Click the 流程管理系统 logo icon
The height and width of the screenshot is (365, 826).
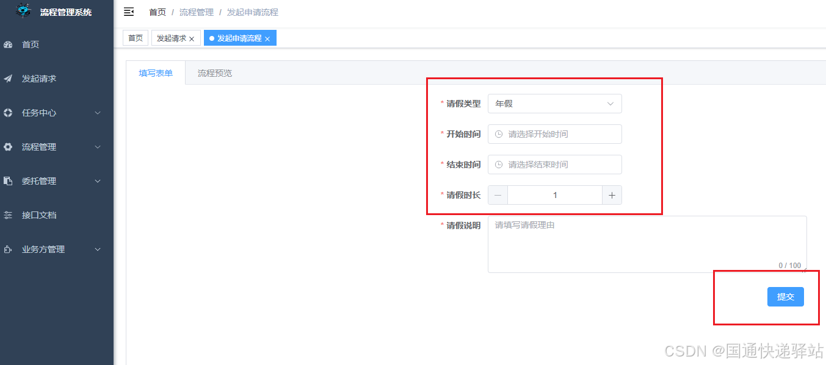23,10
